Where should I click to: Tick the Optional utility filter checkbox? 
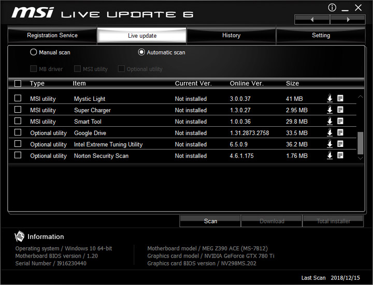(121, 69)
